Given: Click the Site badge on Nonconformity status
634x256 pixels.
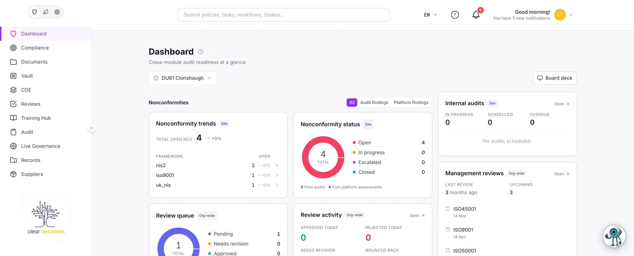Looking at the screenshot, I should click(x=368, y=124).
